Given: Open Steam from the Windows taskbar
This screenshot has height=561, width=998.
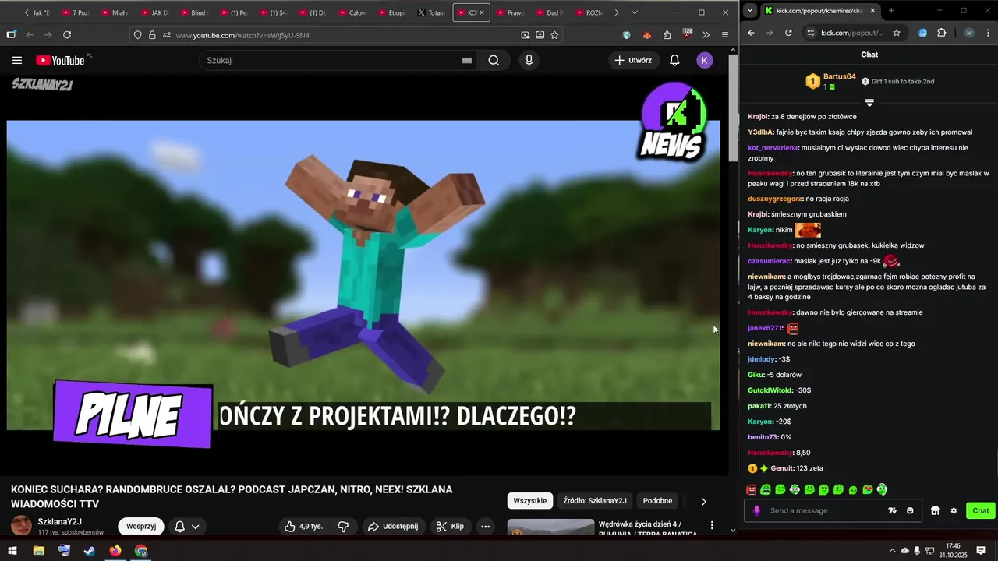Looking at the screenshot, I should point(90,551).
